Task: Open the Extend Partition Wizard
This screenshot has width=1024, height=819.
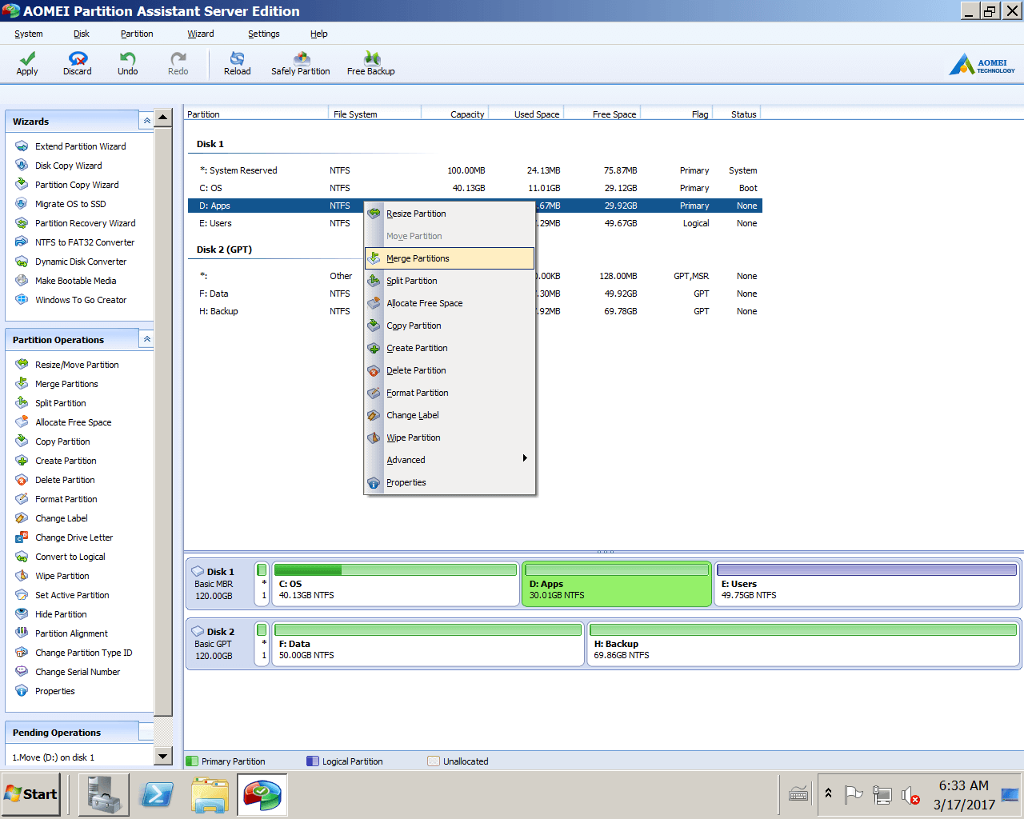Action: coord(70,146)
